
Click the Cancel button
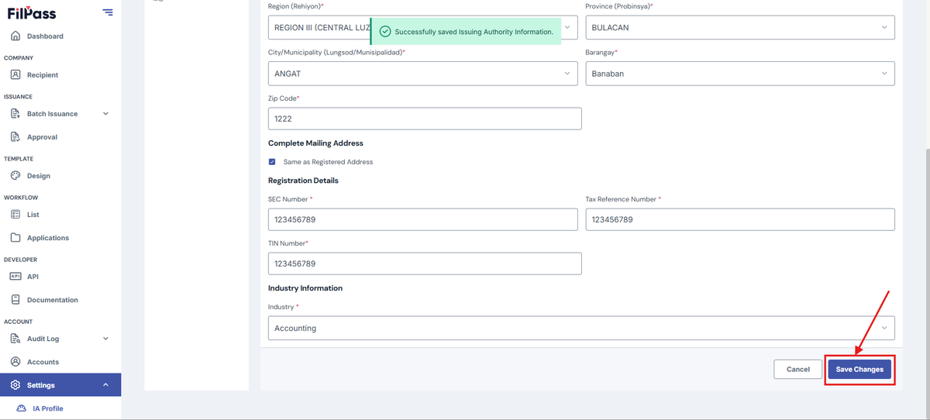[x=797, y=370]
